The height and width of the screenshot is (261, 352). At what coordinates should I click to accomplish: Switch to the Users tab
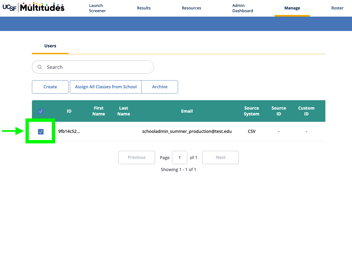pos(50,46)
